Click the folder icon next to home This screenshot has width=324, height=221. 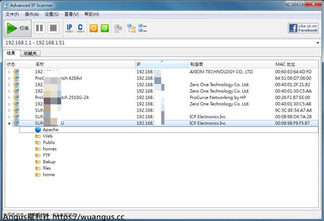coord(38,175)
